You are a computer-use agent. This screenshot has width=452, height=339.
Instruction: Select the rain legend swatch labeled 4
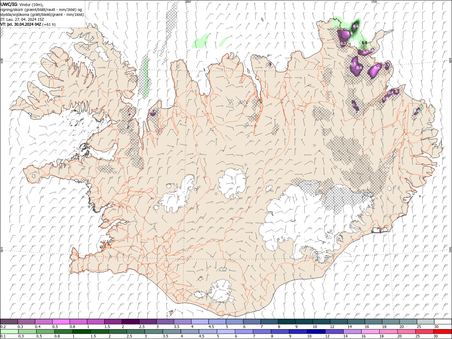pos(189,332)
